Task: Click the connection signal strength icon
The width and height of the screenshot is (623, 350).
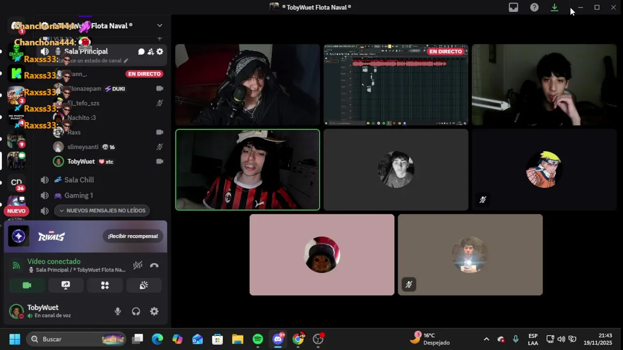Action: (x=17, y=265)
